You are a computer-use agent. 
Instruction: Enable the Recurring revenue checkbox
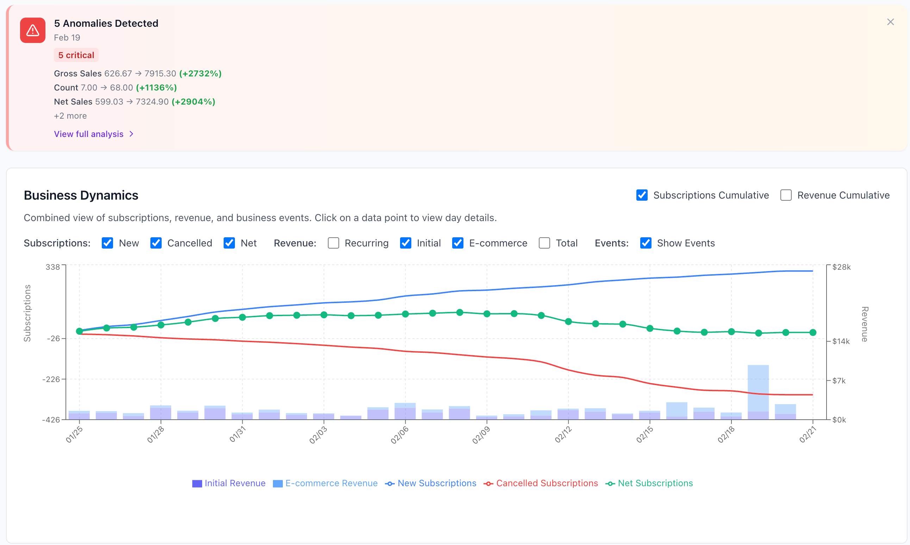[x=333, y=243]
